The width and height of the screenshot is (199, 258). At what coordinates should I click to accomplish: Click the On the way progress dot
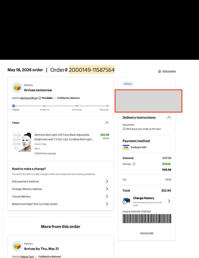pyautogui.click(x=77, y=106)
